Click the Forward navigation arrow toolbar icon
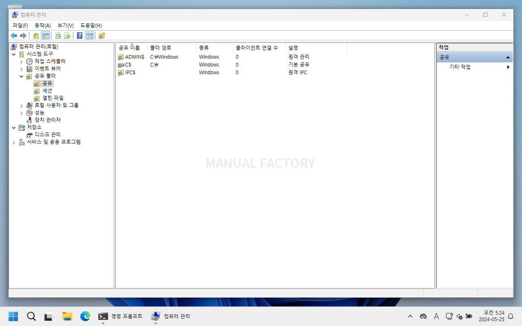 point(23,35)
